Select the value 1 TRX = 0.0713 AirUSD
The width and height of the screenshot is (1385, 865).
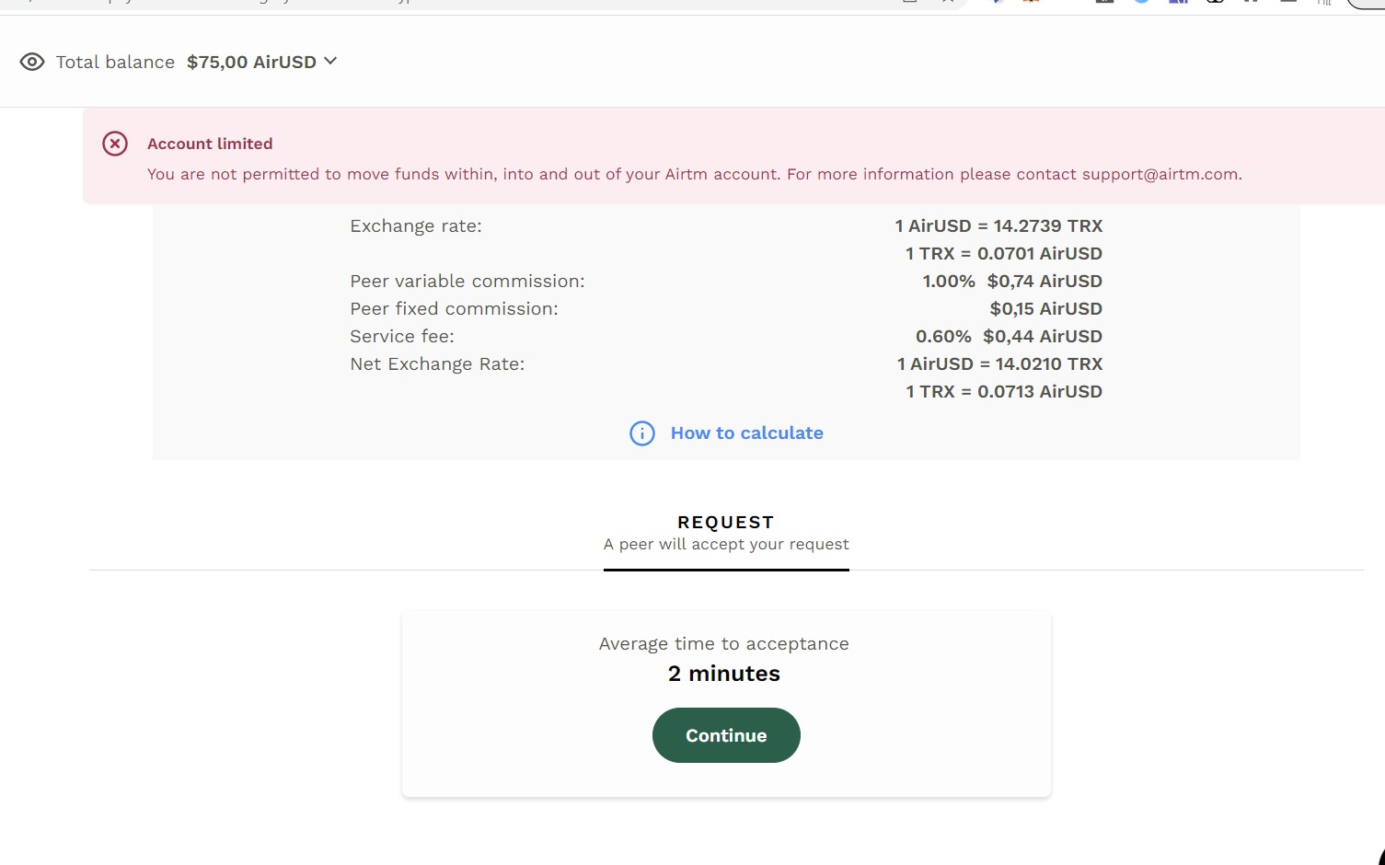pos(1004,391)
